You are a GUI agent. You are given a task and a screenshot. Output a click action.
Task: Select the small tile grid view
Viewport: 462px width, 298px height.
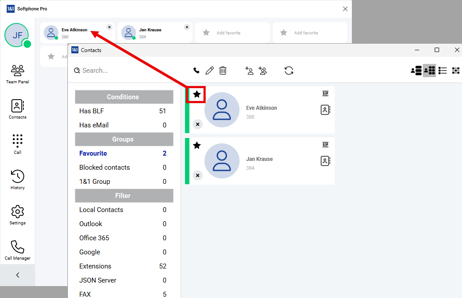(456, 71)
